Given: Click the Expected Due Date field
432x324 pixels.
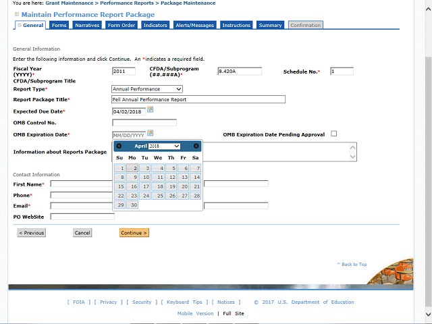Looking at the screenshot, I should coord(129,111).
